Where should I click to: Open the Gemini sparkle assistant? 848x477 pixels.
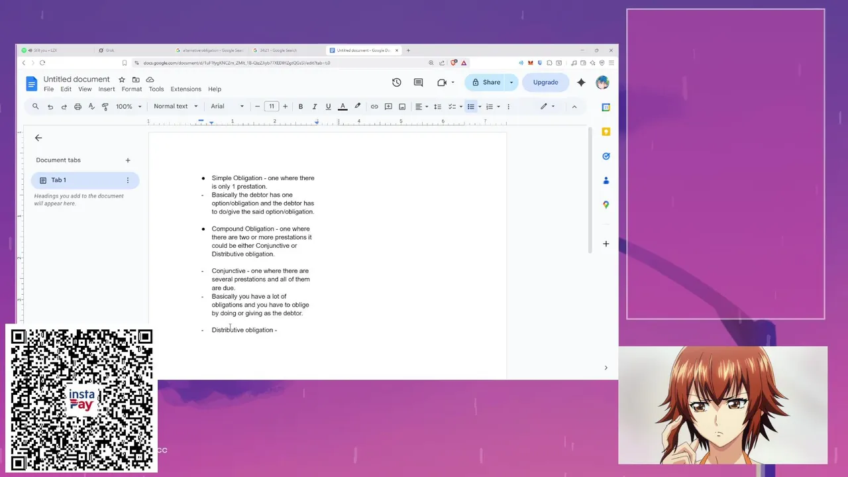click(581, 82)
